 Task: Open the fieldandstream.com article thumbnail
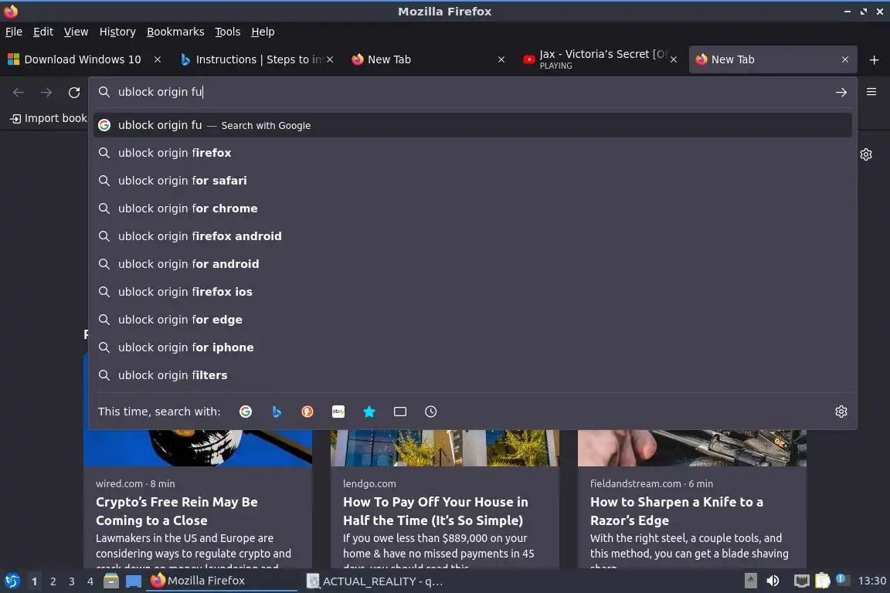coord(692,448)
